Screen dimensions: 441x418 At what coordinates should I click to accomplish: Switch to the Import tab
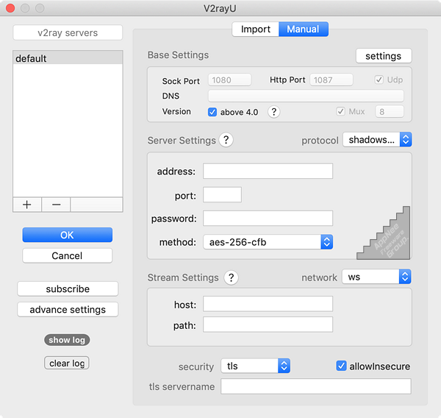255,29
